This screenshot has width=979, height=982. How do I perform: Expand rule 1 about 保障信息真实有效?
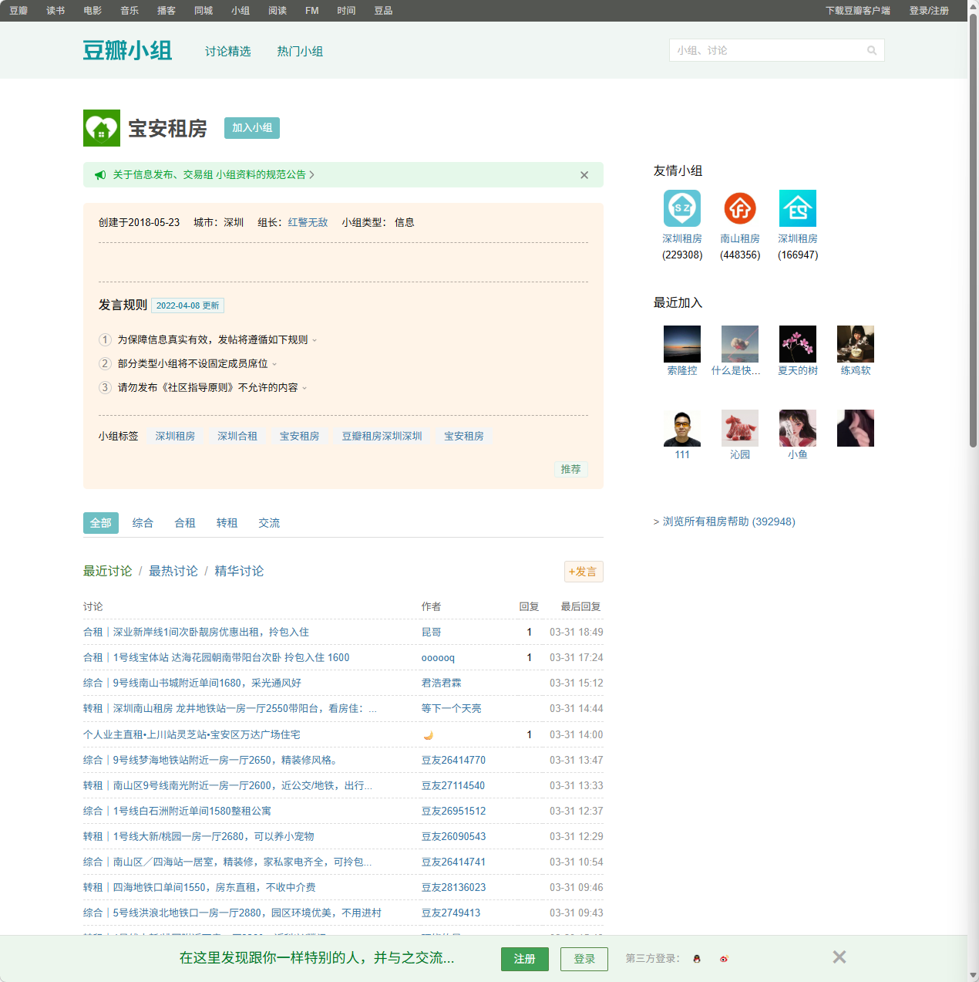click(x=315, y=340)
